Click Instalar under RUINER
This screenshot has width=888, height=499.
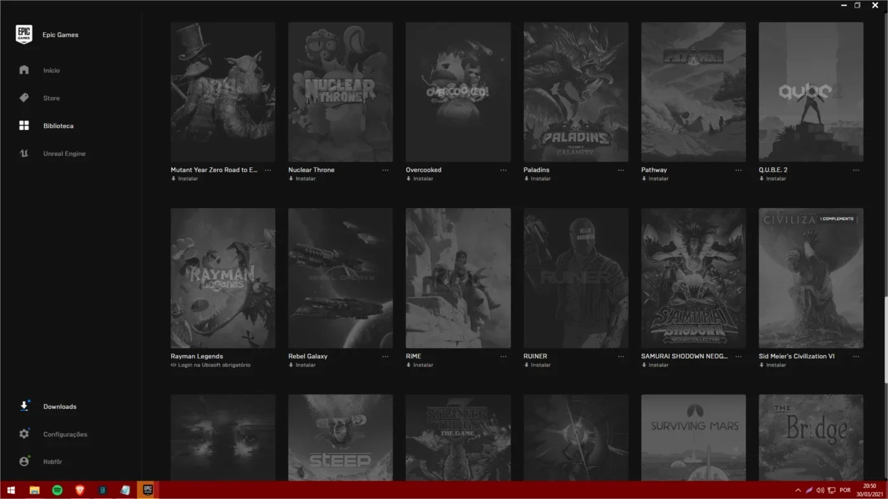[537, 365]
